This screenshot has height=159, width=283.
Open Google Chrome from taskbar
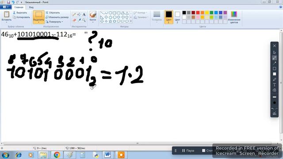coord(57,155)
